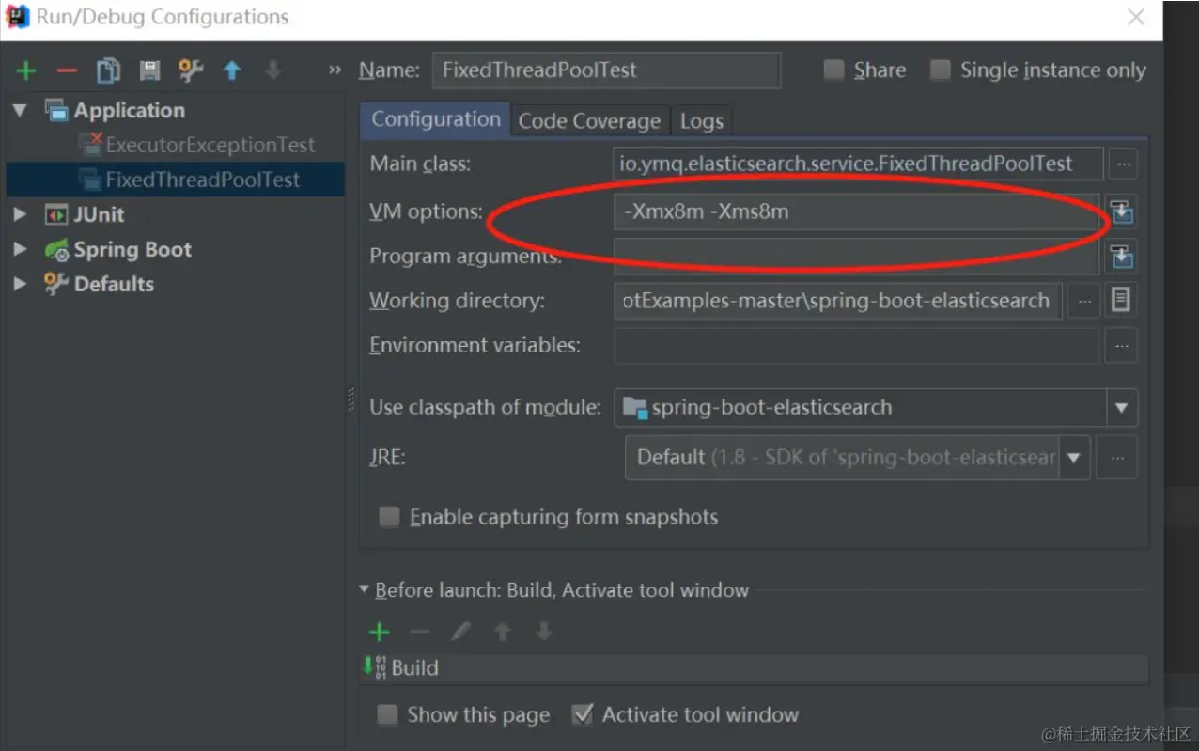Select ExecutorExceptionTest configuration

210,146
